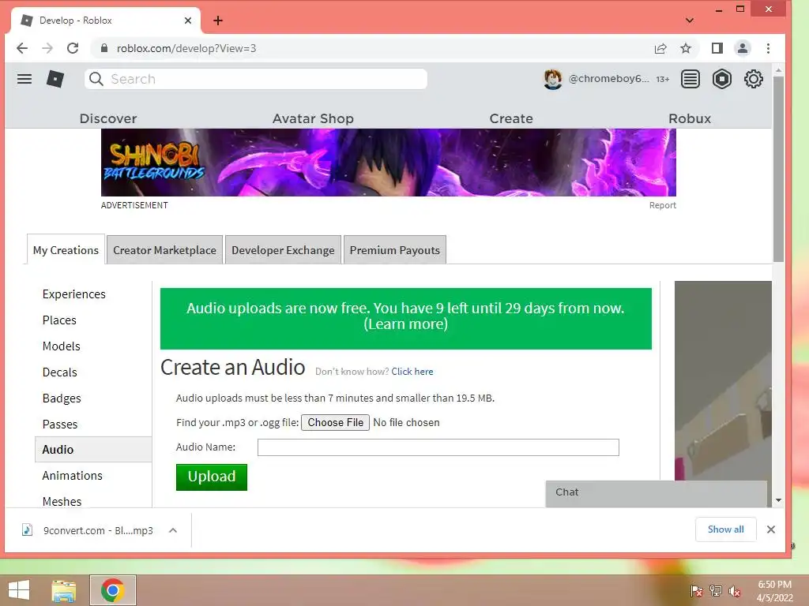Select Experiences in the sidebar
The width and height of the screenshot is (809, 606).
[x=73, y=294]
